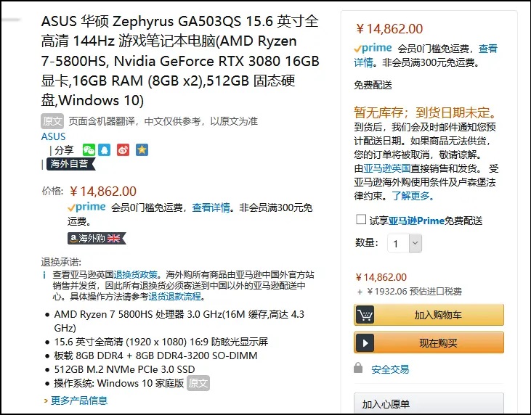531x415 pixels.
Task: Open the 退换货政策 link
Action: click(x=135, y=275)
